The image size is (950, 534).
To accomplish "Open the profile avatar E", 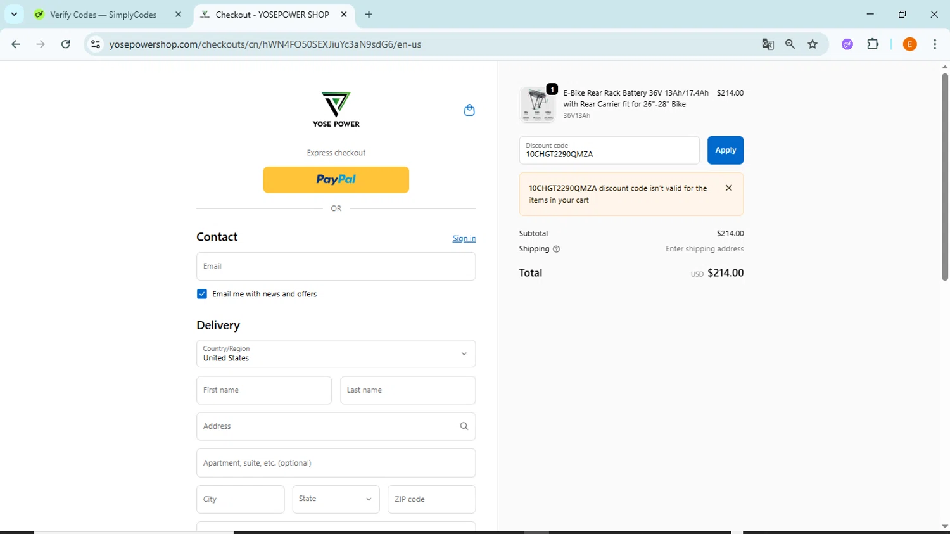I will coord(910,44).
